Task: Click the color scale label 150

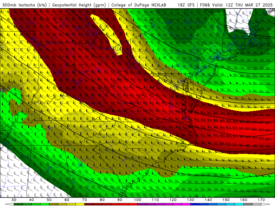Action: [x=226, y=200]
